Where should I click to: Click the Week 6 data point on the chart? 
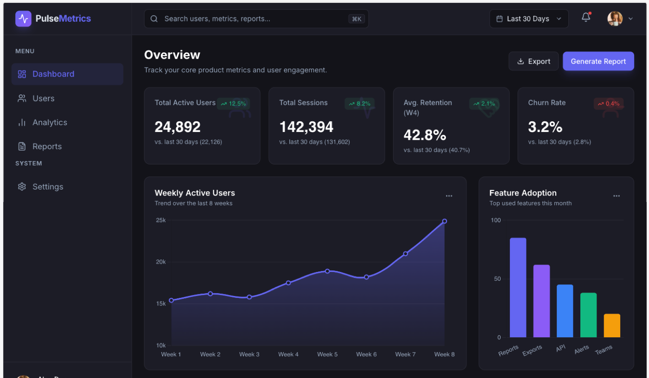pos(367,277)
